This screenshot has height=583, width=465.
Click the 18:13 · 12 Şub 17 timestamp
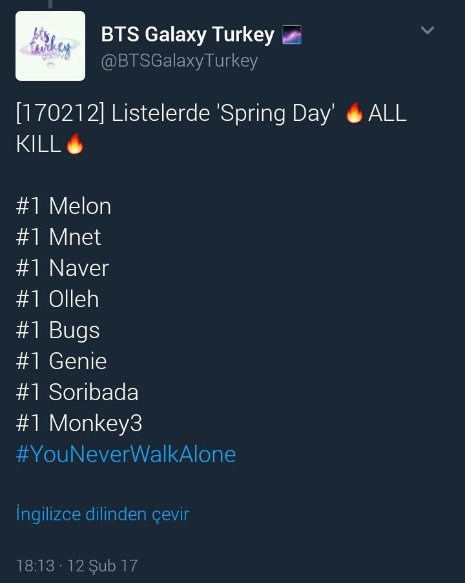click(x=77, y=566)
